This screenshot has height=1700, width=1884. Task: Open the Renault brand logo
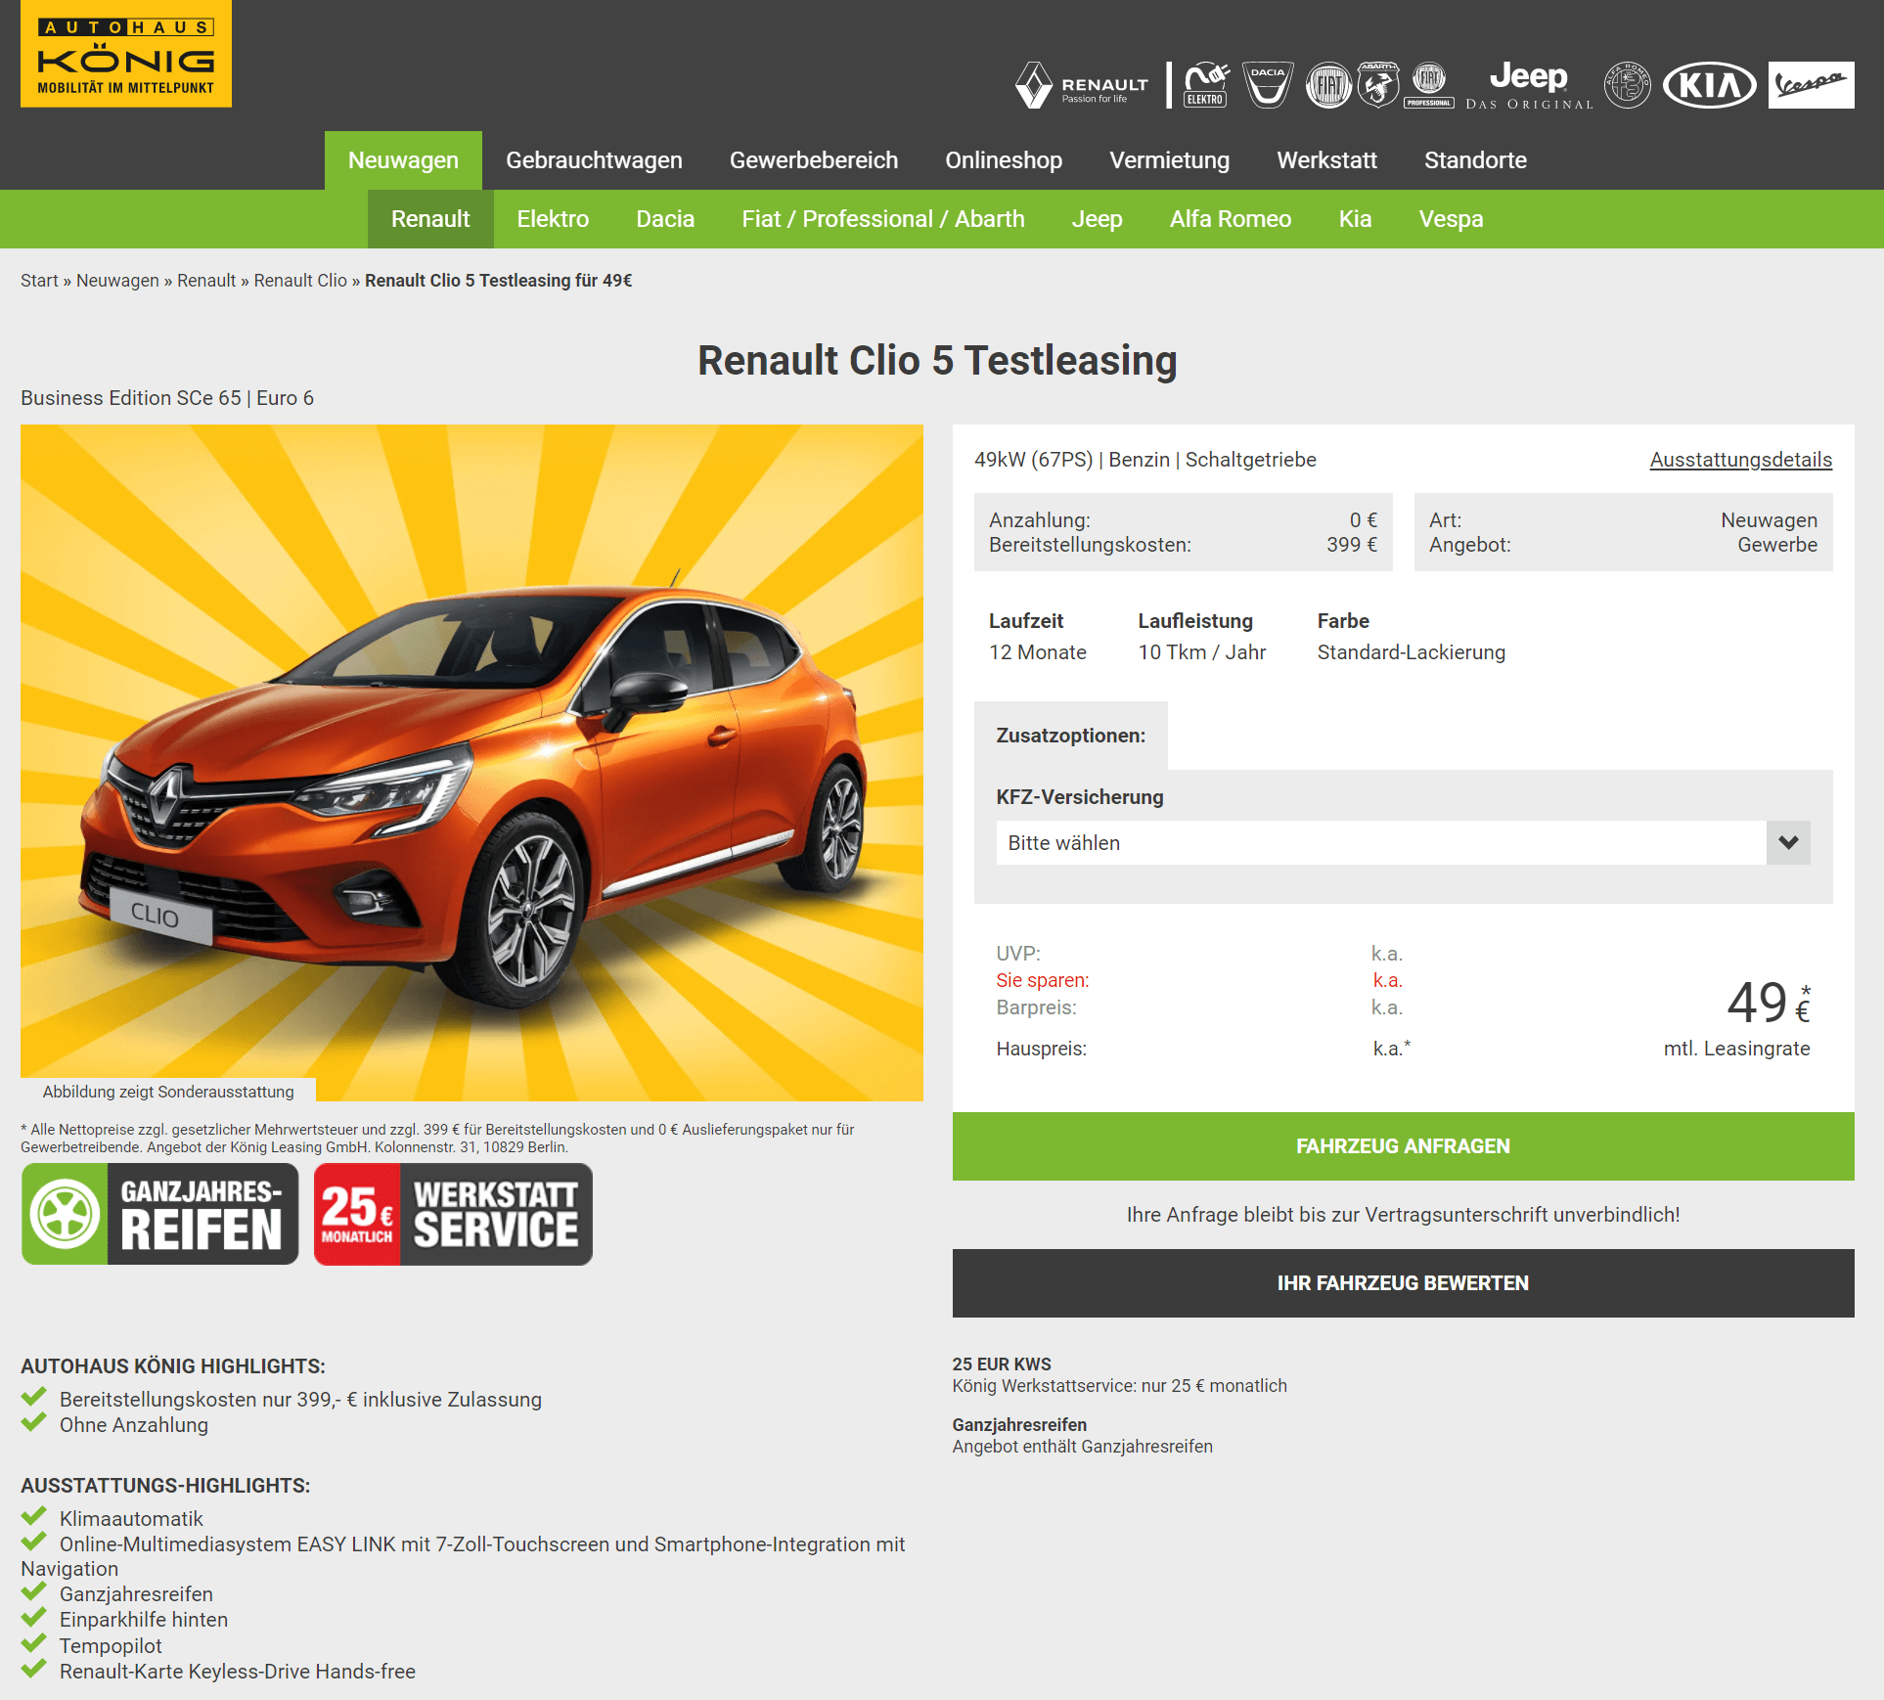1081,85
